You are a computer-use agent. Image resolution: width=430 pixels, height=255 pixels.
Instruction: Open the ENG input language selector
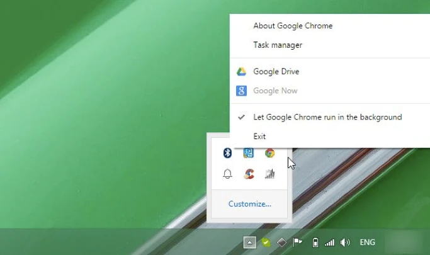[x=367, y=242]
